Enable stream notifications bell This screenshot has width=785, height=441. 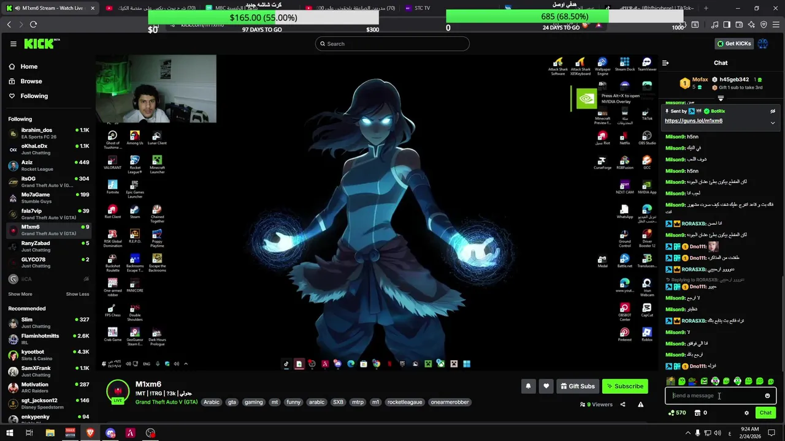(528, 386)
